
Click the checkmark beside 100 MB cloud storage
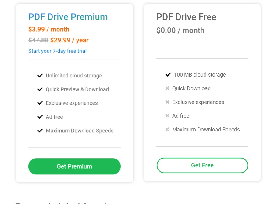pyautogui.click(x=168, y=74)
